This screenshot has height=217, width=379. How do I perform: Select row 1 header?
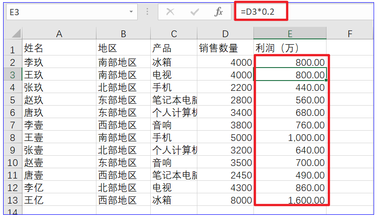coord(13,48)
